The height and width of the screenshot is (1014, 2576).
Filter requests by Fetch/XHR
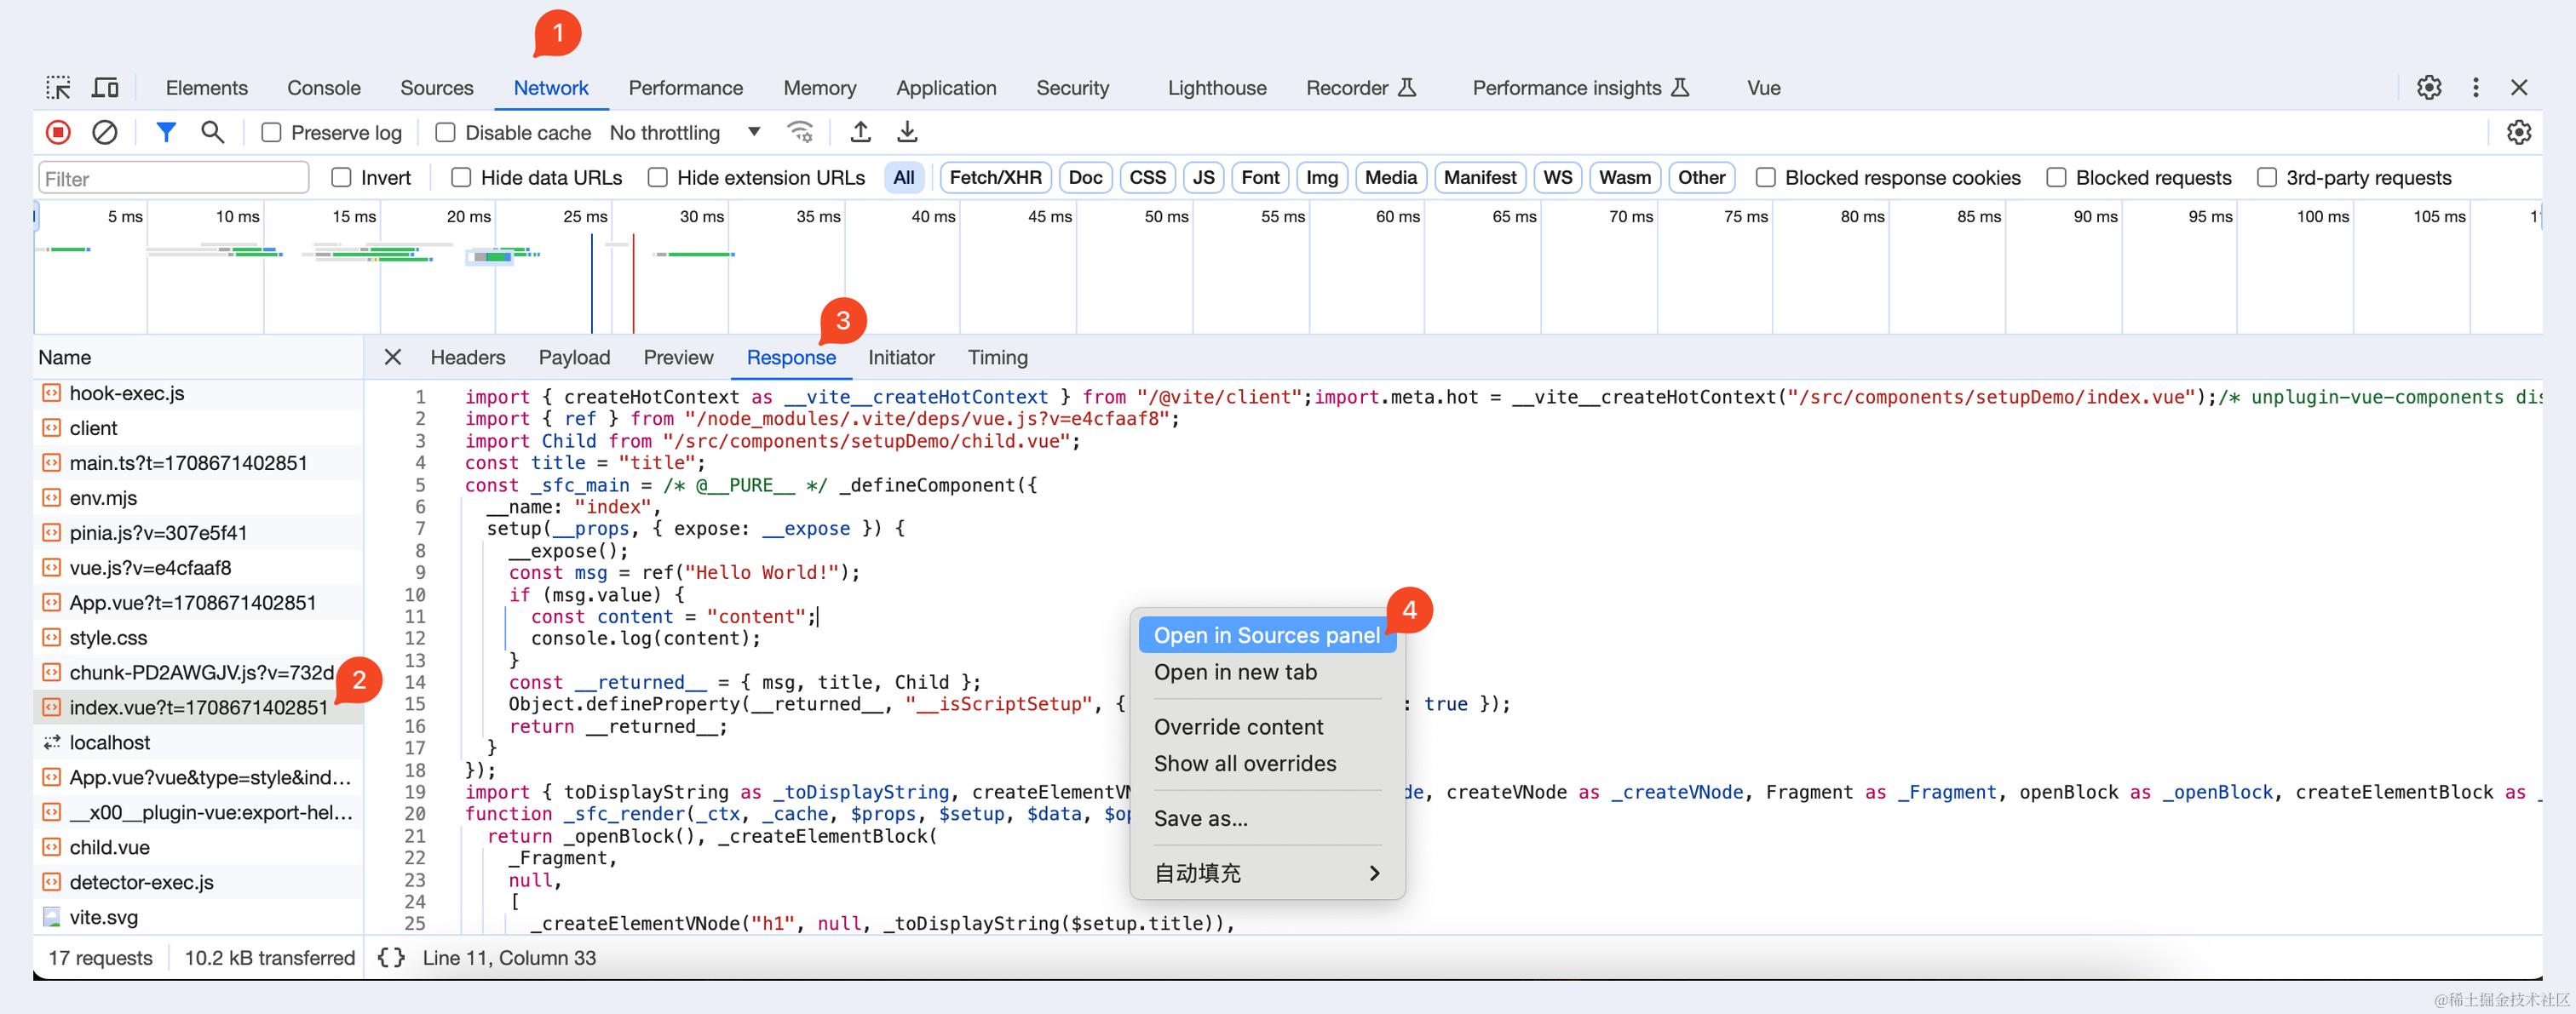994,178
